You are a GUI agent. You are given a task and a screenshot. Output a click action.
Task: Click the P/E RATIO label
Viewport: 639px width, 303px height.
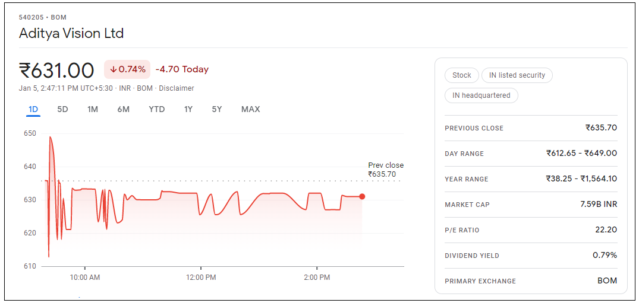tap(462, 230)
